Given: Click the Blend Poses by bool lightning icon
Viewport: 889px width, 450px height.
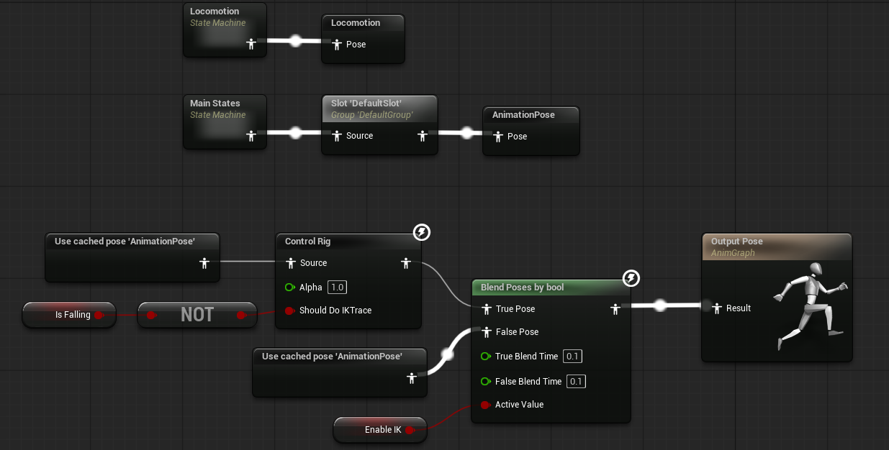Looking at the screenshot, I should pos(631,278).
